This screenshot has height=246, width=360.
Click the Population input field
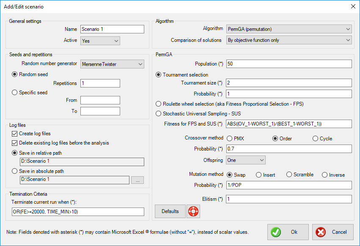click(x=289, y=64)
